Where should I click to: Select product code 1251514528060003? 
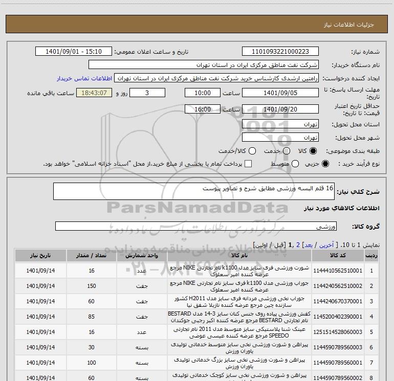tap(338, 332)
